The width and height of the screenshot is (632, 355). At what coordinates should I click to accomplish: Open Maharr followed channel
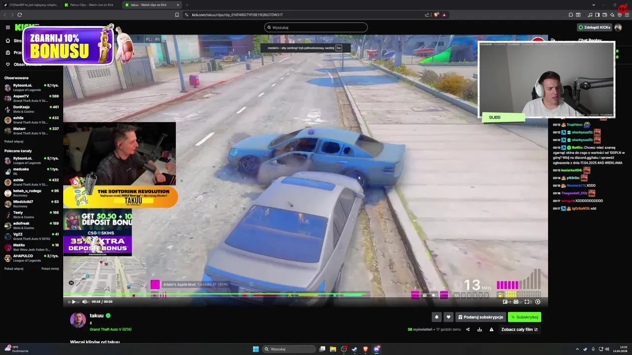[32, 131]
